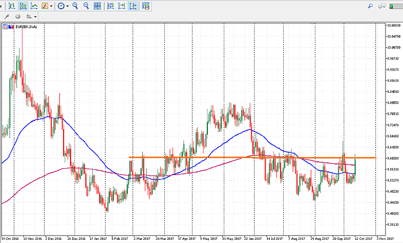Disable the highlighted chart shift button
403x243 pixels.
pyautogui.click(x=132, y=6)
